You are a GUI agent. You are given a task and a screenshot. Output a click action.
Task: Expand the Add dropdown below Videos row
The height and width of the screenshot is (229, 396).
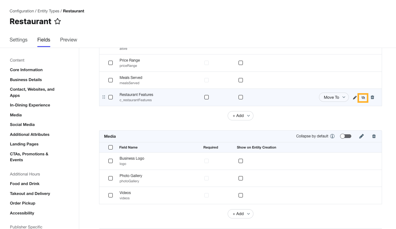click(241, 214)
